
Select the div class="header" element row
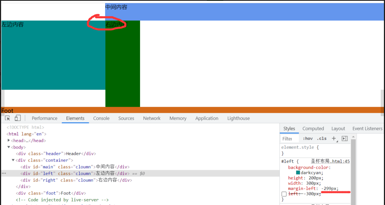pyautogui.click(x=56, y=153)
